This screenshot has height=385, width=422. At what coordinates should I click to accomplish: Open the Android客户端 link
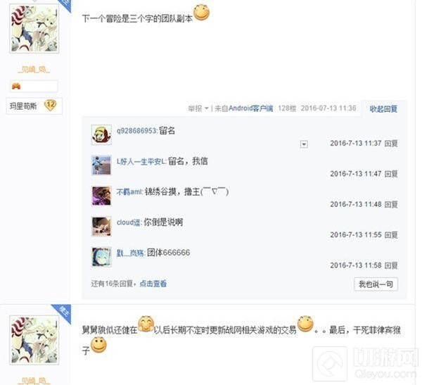tap(250, 108)
